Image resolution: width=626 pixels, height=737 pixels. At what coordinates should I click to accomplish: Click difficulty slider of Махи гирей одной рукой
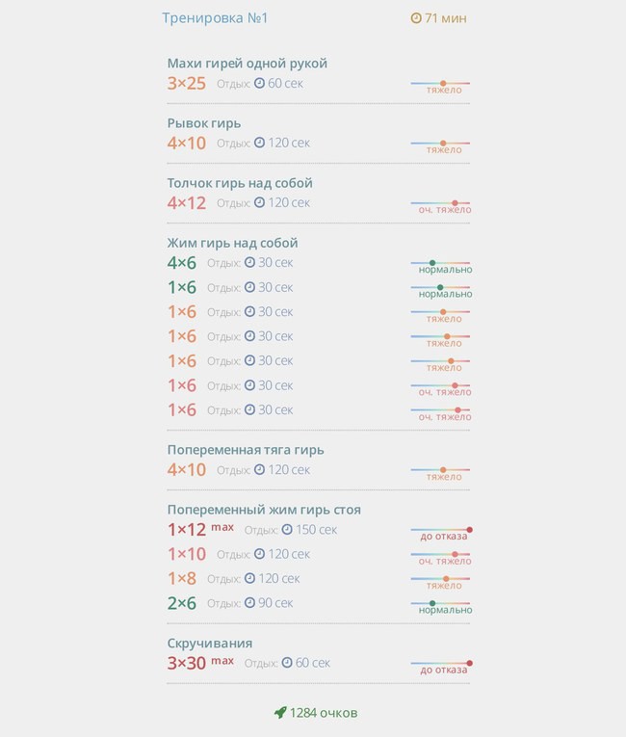pyautogui.click(x=440, y=84)
